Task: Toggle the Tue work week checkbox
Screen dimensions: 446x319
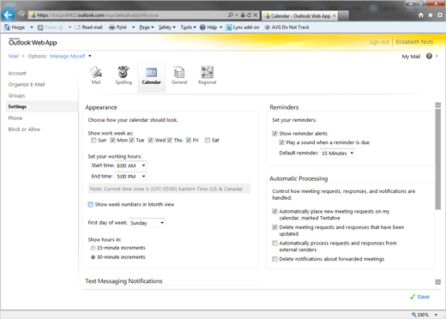Action: (131, 140)
